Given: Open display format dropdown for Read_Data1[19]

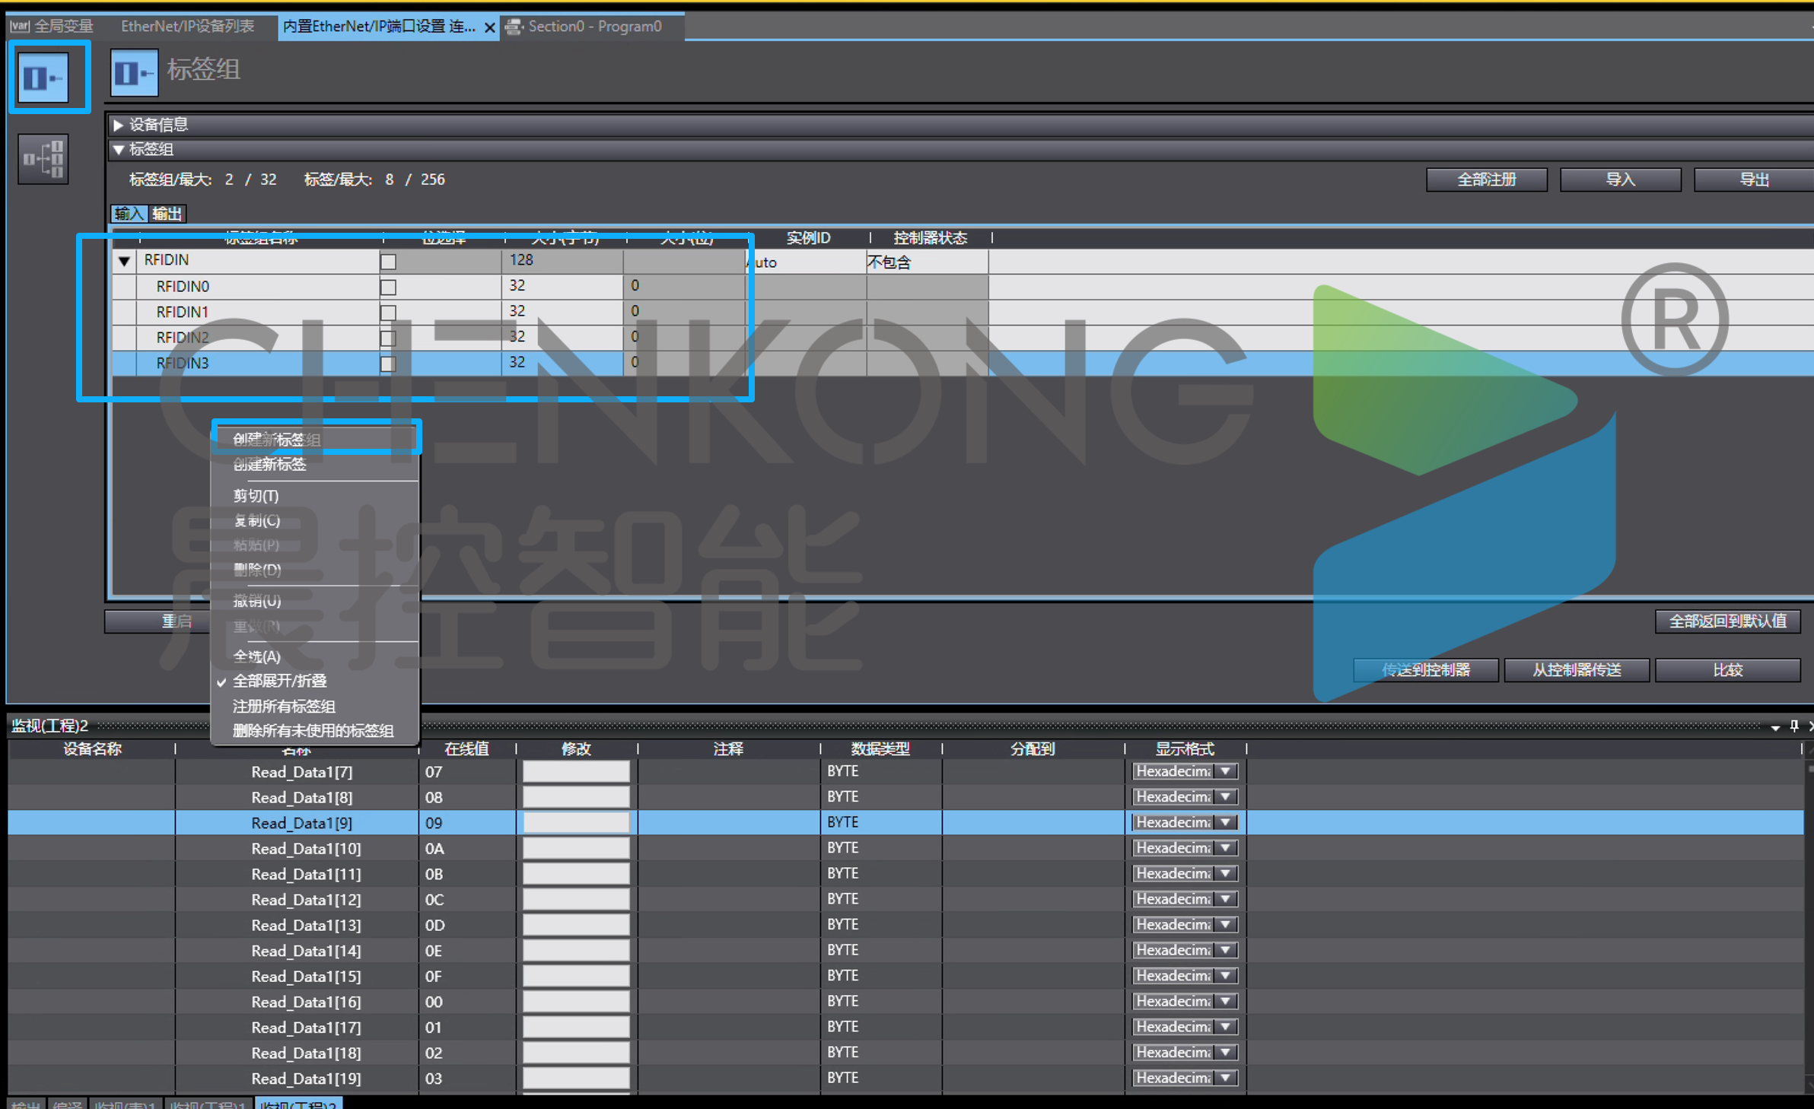Looking at the screenshot, I should (x=1225, y=1078).
